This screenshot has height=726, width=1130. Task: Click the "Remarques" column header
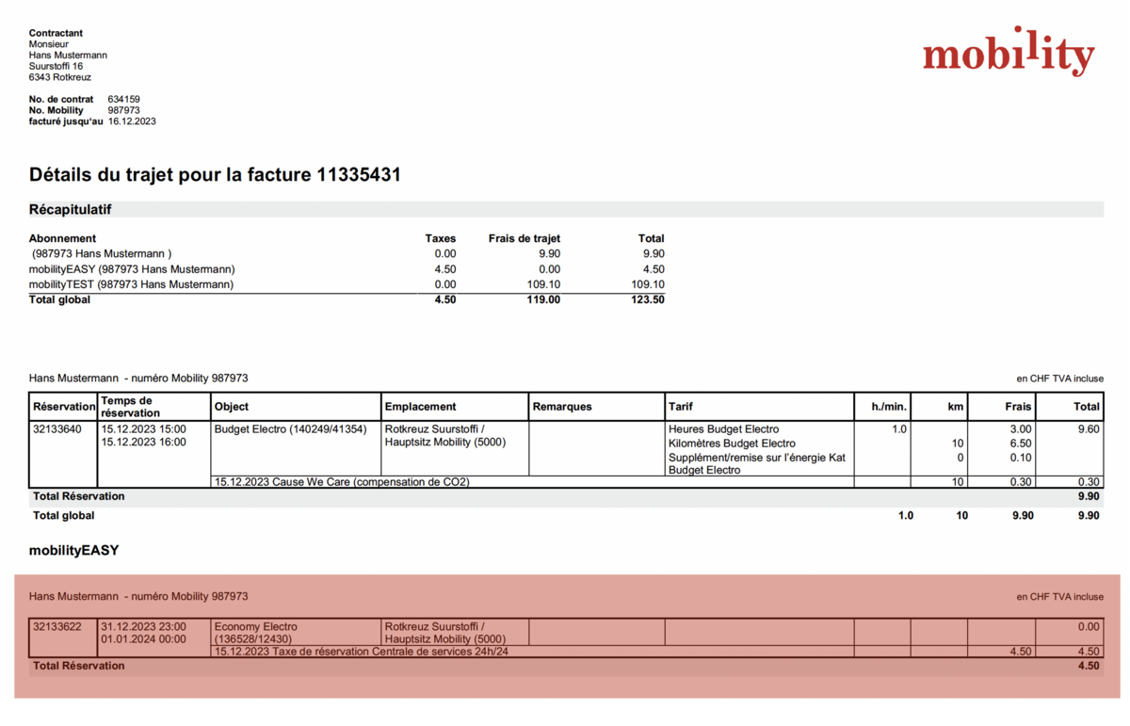point(562,407)
